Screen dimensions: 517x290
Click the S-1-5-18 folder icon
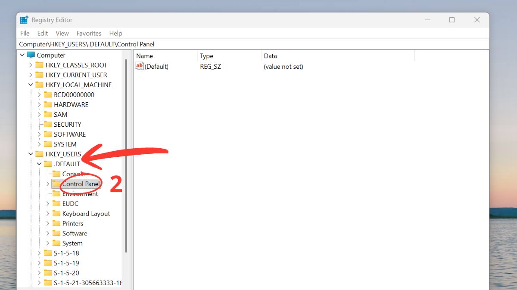pos(48,253)
